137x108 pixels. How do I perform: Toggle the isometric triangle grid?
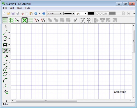[x=11, y=20]
